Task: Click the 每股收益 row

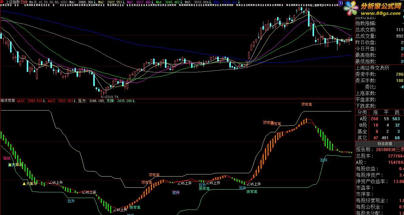Action: [x=379, y=169]
